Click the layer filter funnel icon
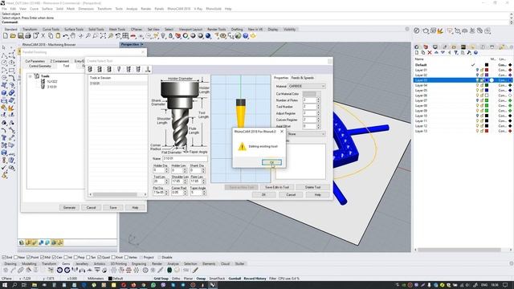Image resolution: width=514 pixels, height=289 pixels. pos(456,52)
